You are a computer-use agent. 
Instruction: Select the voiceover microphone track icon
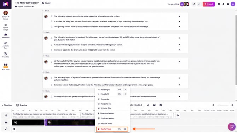[6, 115]
